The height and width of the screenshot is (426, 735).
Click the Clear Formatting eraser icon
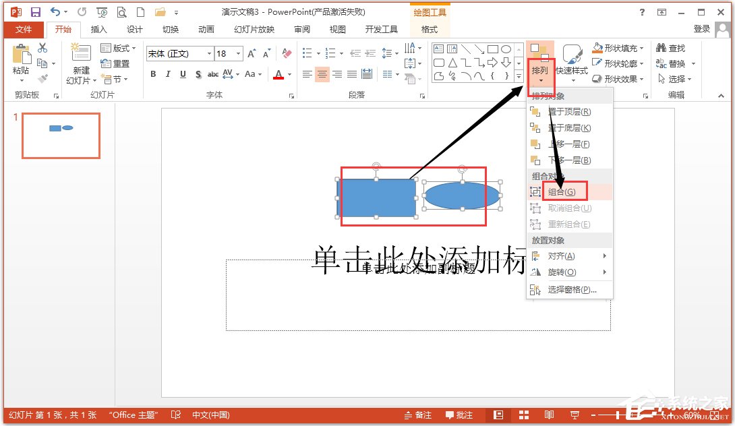287,53
